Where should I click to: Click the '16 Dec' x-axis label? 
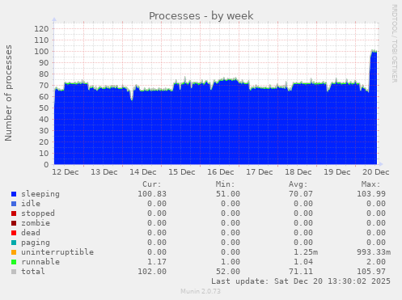tap(221, 172)
